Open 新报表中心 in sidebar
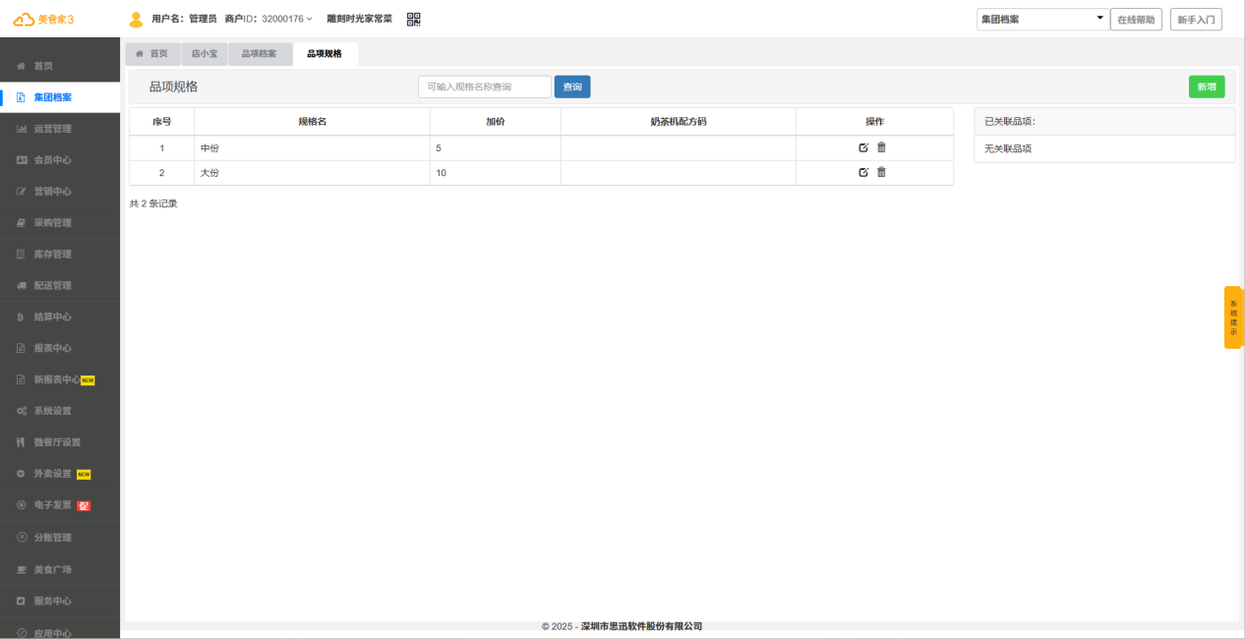The width and height of the screenshot is (1245, 639). tap(57, 379)
